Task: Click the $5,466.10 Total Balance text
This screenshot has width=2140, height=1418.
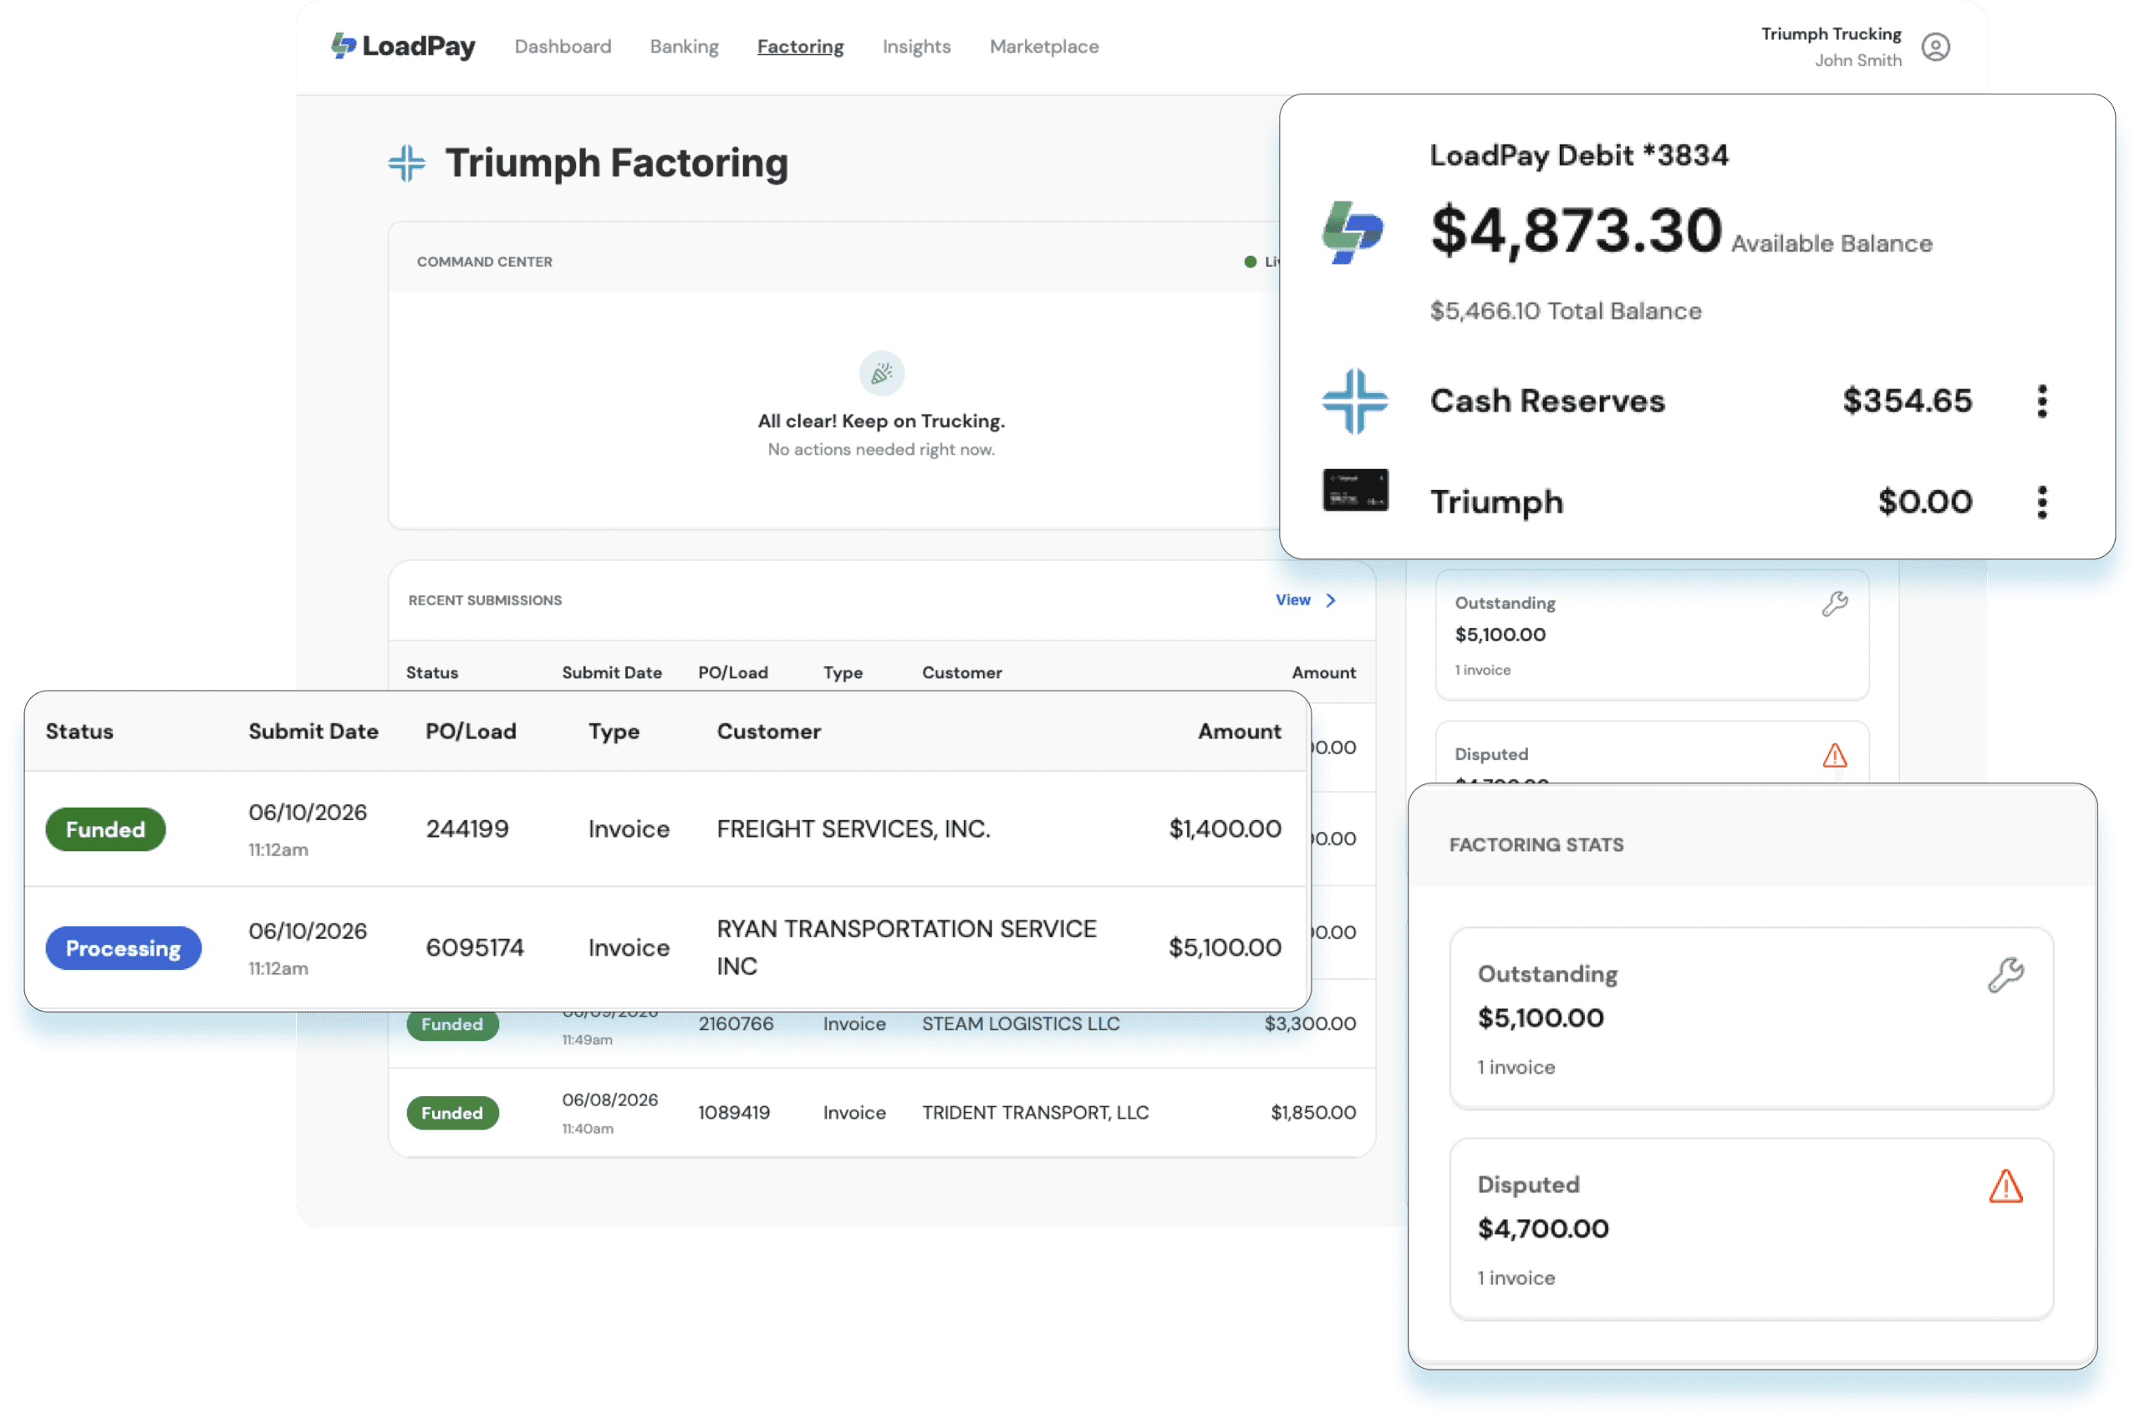Action: 1565,311
